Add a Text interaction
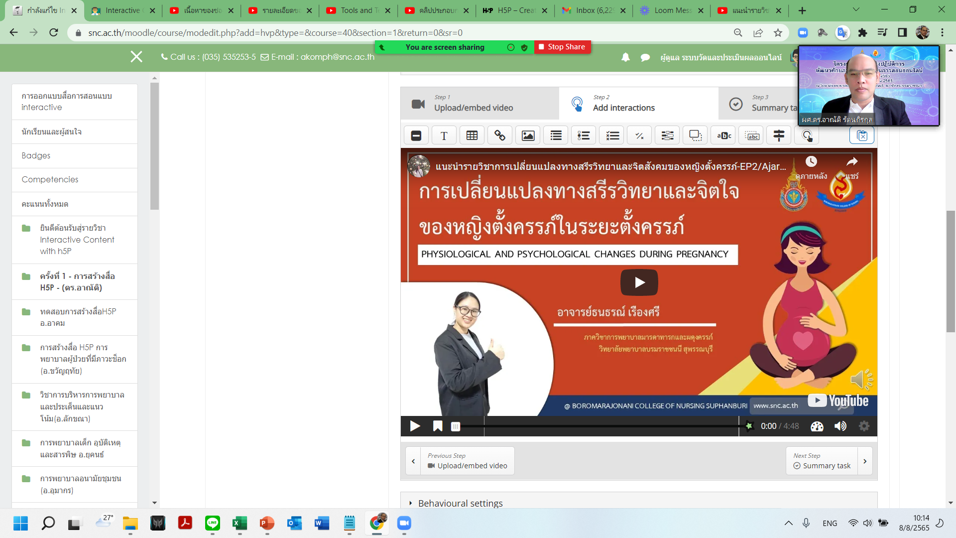 (444, 135)
